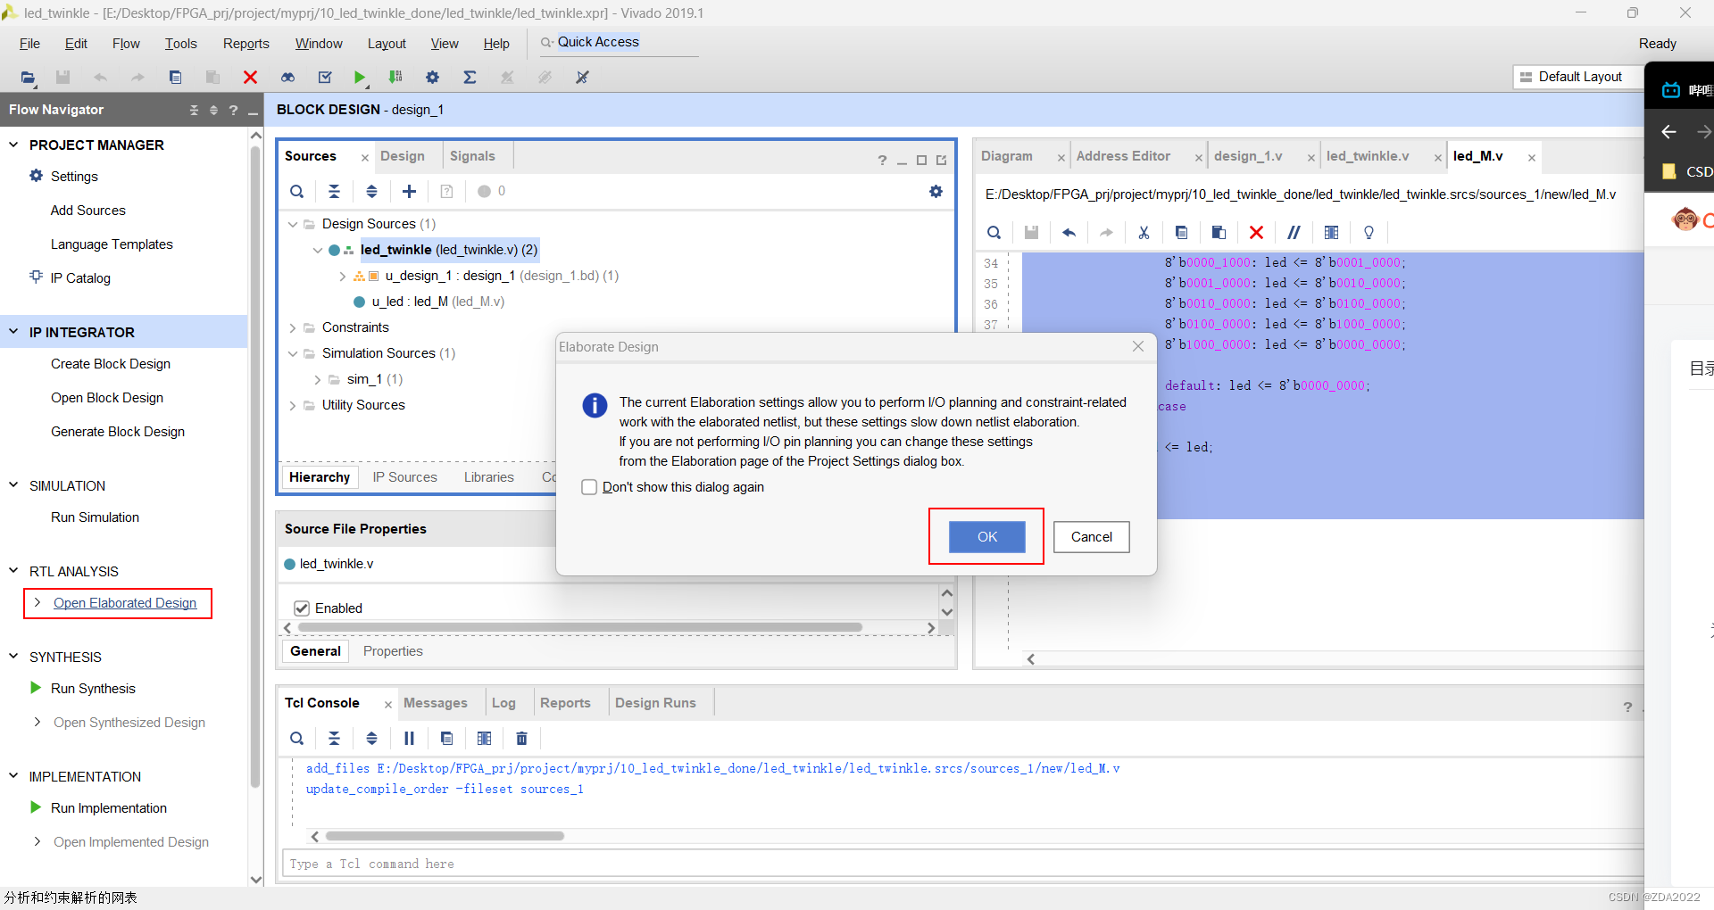The height and width of the screenshot is (910, 1714).
Task: Check Don't show this dialog again
Action: point(589,487)
